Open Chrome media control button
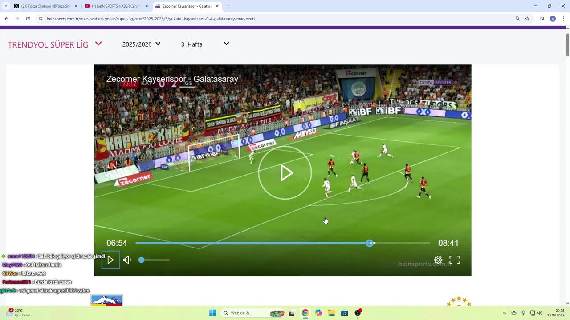Image resolution: width=570 pixels, height=320 pixels. click(542, 19)
